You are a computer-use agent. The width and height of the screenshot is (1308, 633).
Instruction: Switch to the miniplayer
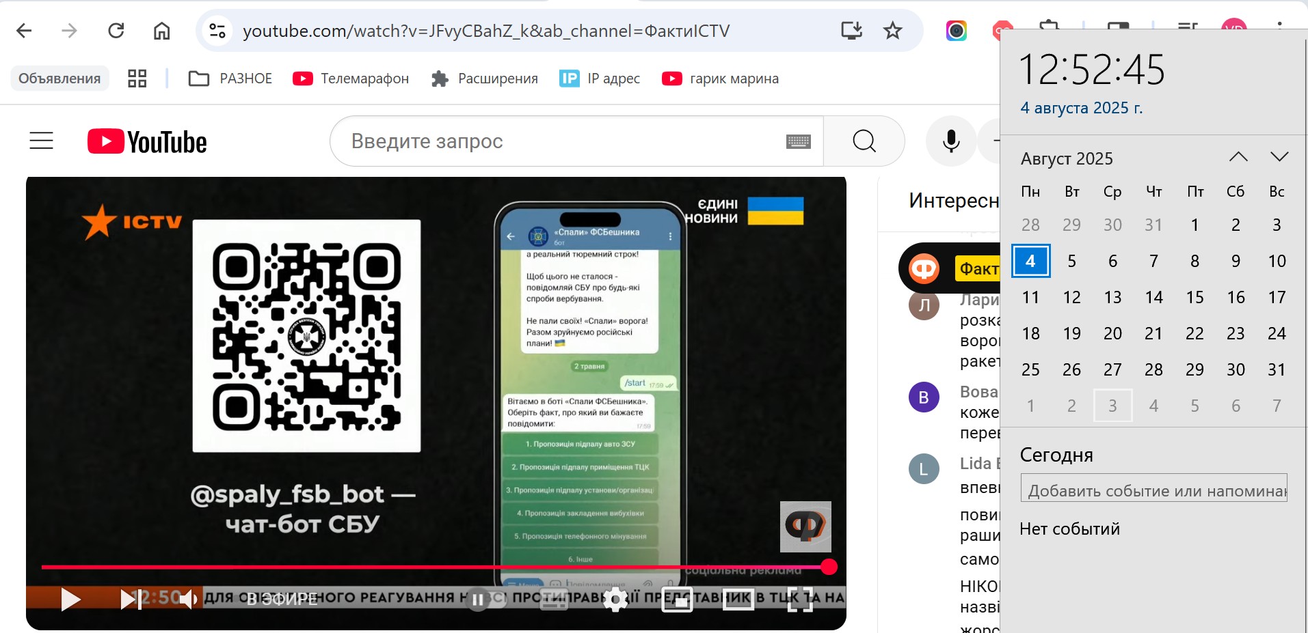pos(677,600)
